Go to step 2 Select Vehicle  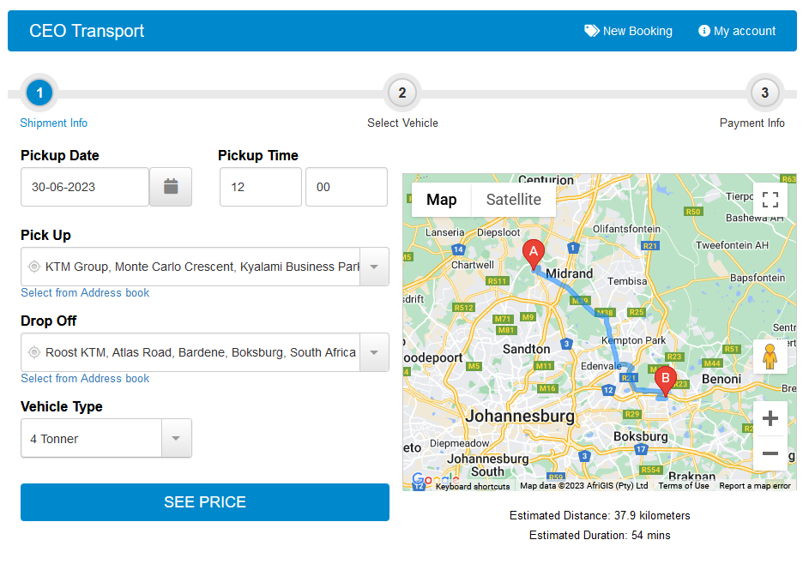pyautogui.click(x=401, y=93)
